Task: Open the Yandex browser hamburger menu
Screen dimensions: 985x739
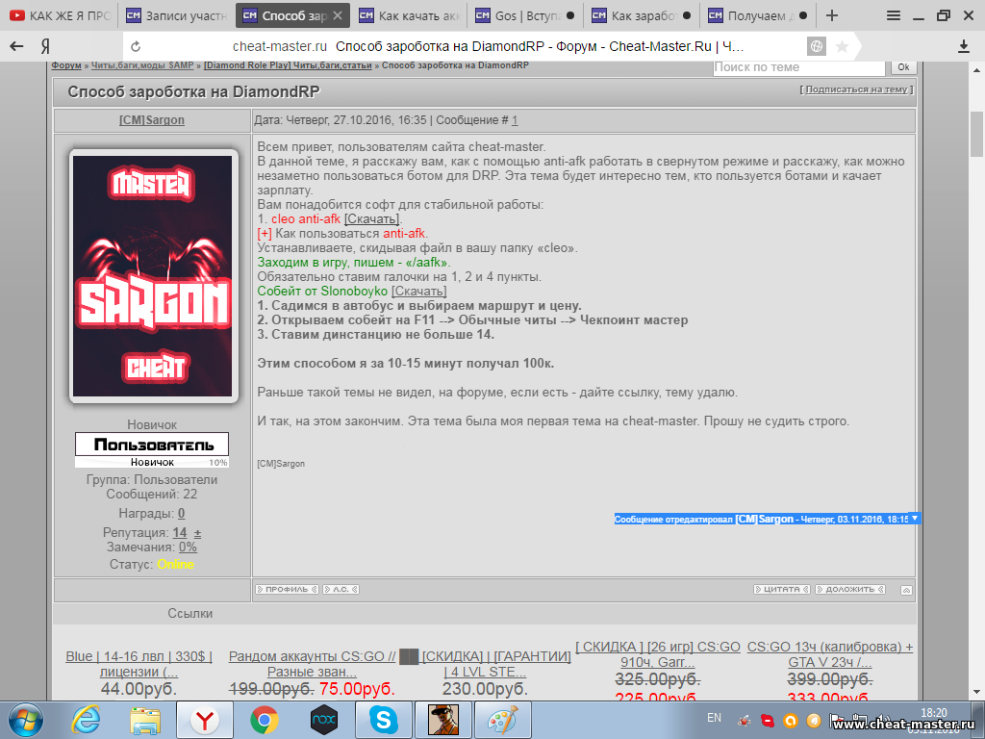Action: point(894,15)
